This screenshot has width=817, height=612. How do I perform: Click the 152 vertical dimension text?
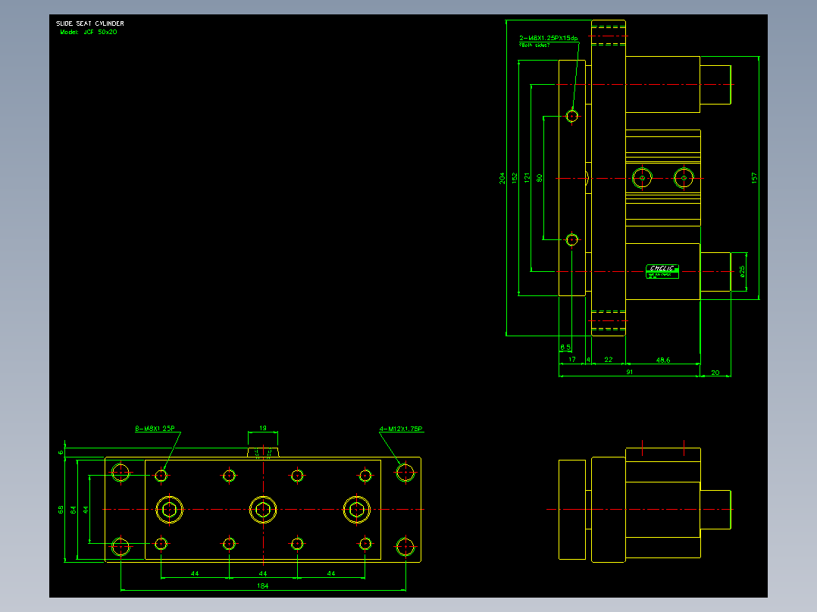pyautogui.click(x=515, y=178)
